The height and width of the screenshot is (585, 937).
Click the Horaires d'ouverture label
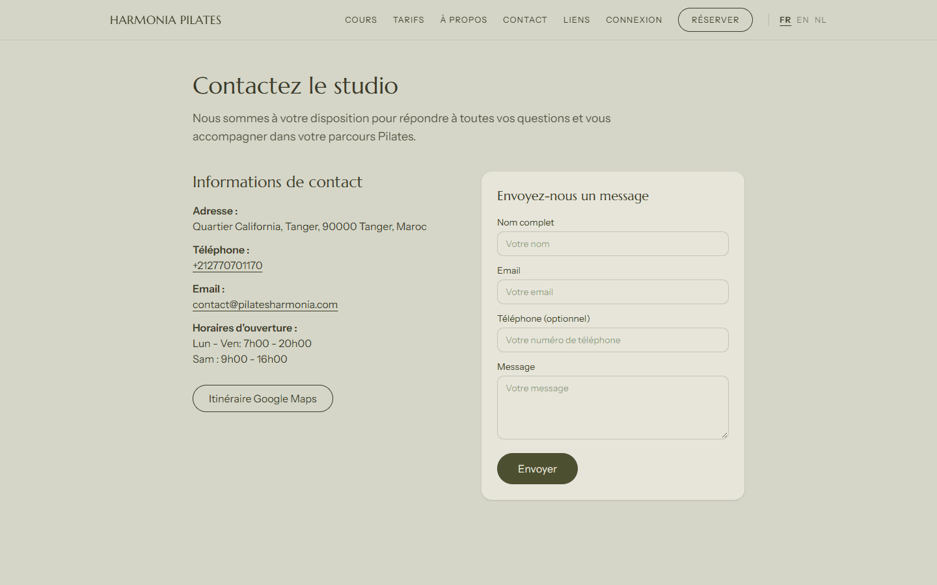click(x=245, y=328)
